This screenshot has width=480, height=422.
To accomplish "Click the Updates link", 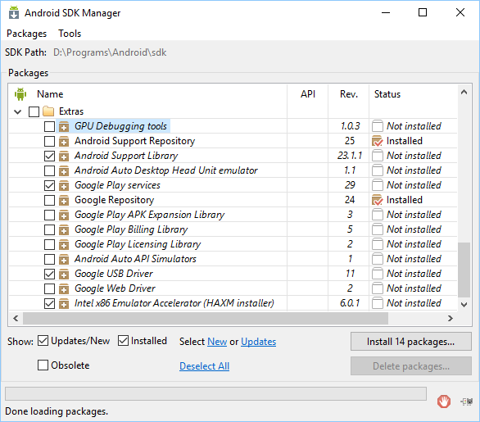I will point(258,342).
